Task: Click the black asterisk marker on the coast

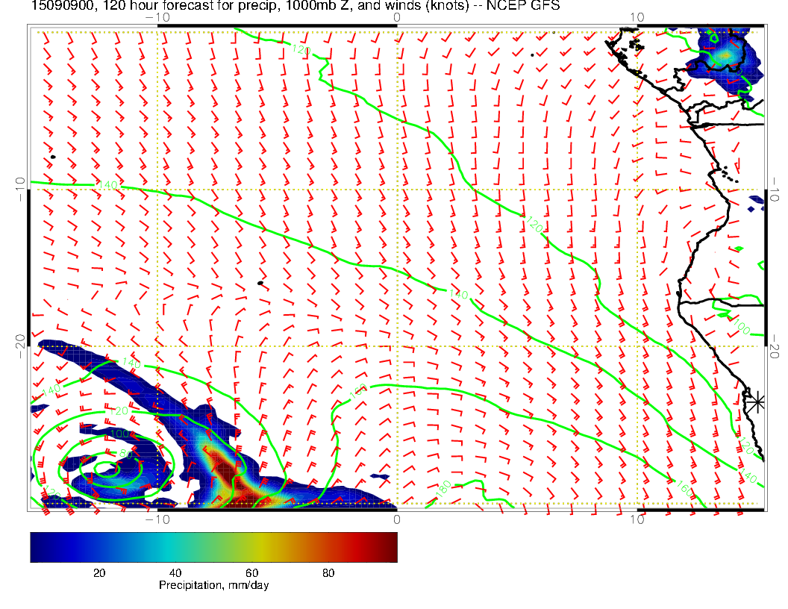Action: point(757,402)
